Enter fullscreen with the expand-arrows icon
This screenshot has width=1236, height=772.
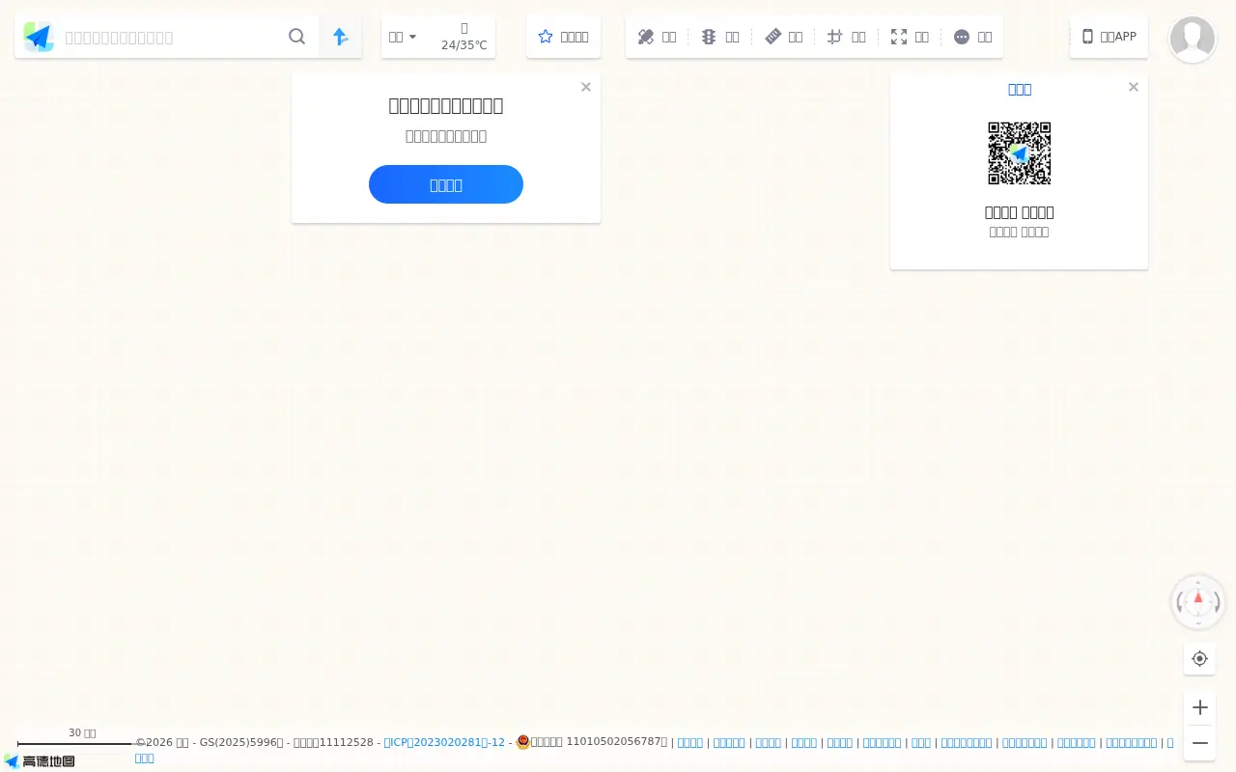tap(899, 37)
